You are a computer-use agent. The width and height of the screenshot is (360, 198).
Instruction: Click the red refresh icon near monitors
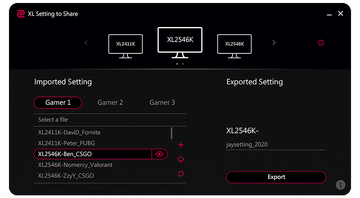321,43
